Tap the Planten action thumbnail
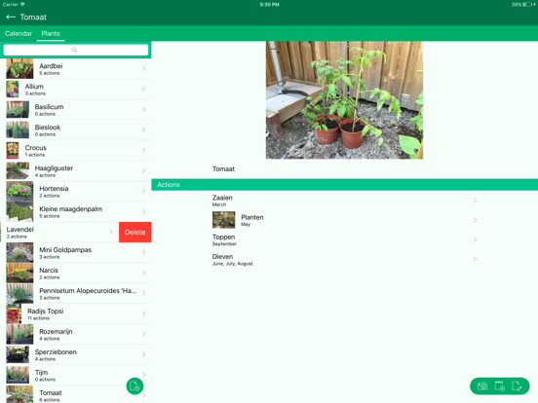The image size is (538, 403). [224, 220]
